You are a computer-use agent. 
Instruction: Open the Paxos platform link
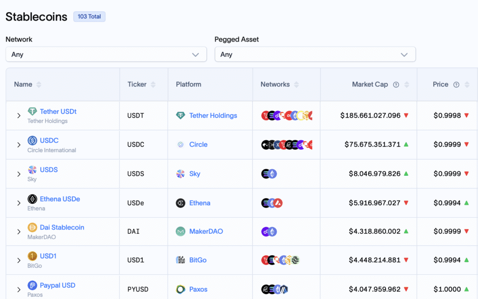[198, 289]
